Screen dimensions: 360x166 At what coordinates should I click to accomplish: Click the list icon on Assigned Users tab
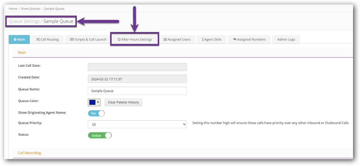[x=165, y=39]
